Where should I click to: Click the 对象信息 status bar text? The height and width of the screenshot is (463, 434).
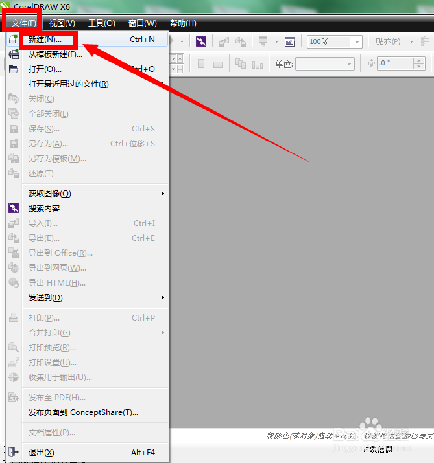(x=377, y=449)
